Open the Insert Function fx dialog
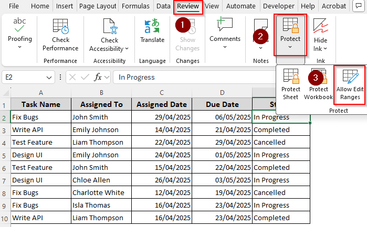This screenshot has width=367, height=227. 98,77
